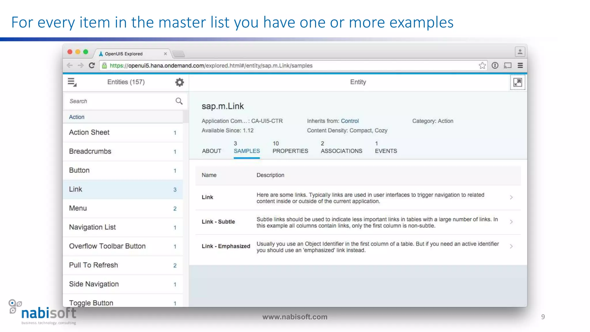Select Toggle Button entity
Screen dimensions: 590x332
pyautogui.click(x=123, y=301)
